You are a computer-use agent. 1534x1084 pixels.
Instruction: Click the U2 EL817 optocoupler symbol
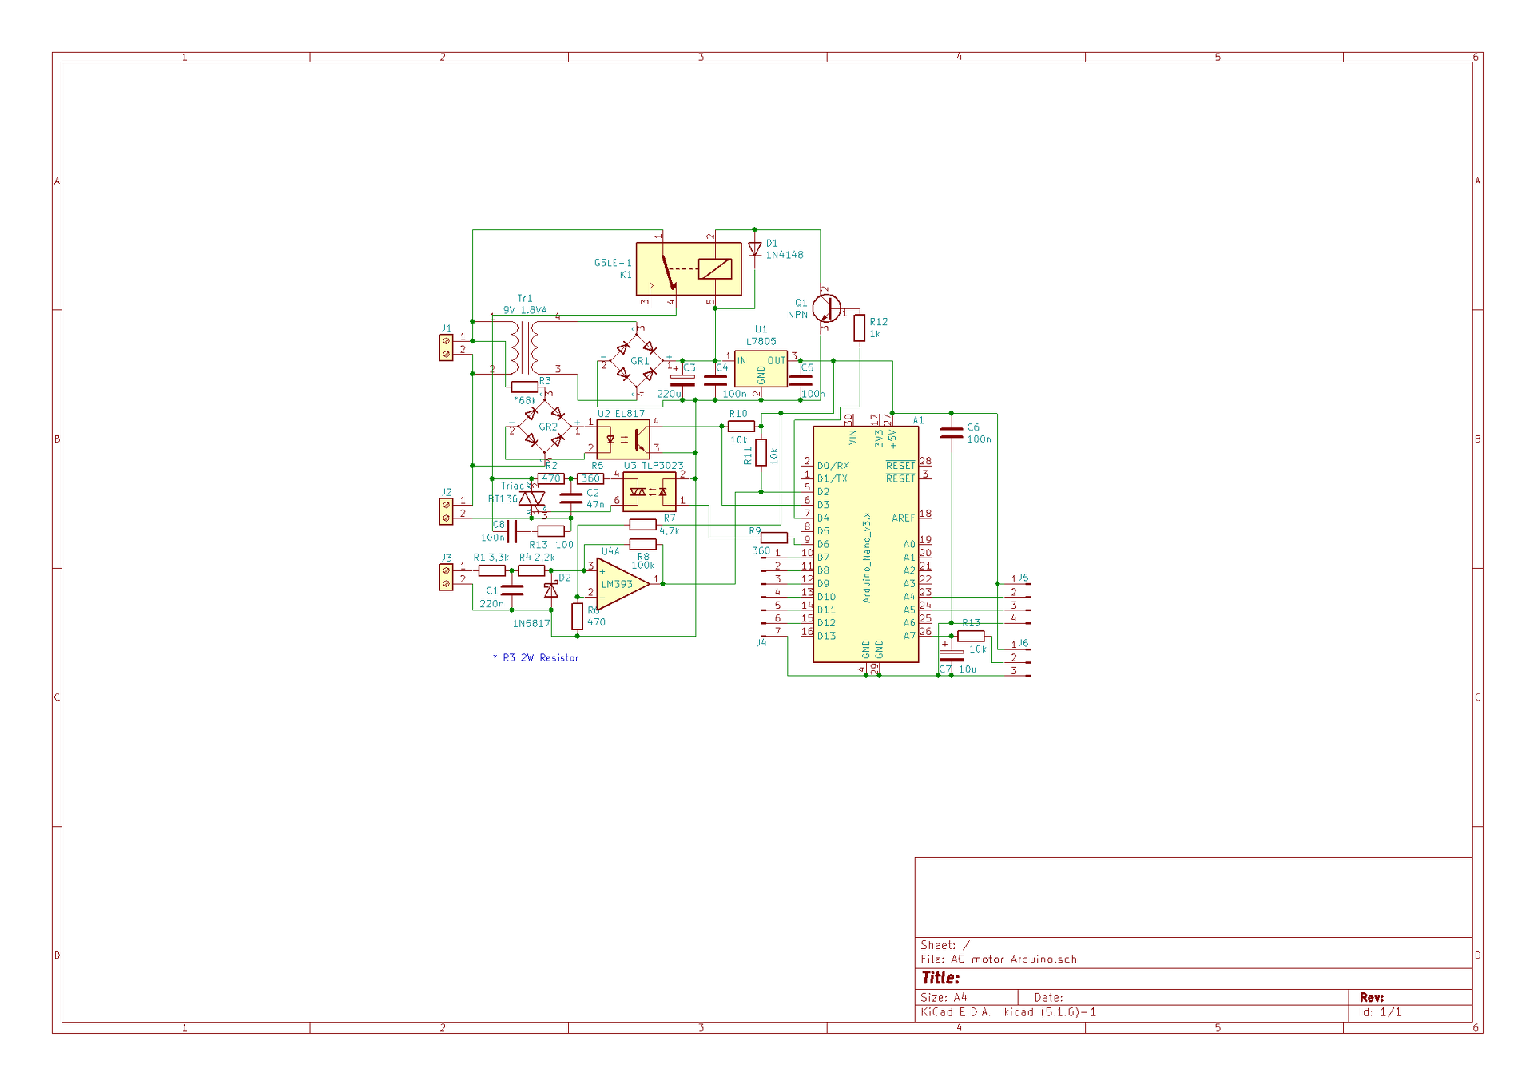click(x=623, y=439)
